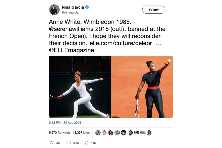View the 13,337 Likes list
The width and height of the screenshot is (222, 148).
click(81, 132)
